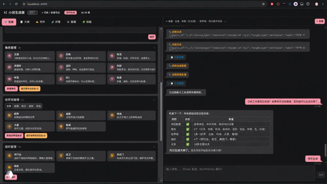The image size is (327, 184).
Task: Click the 阮毅 character avatar icon
Action: coord(112,67)
